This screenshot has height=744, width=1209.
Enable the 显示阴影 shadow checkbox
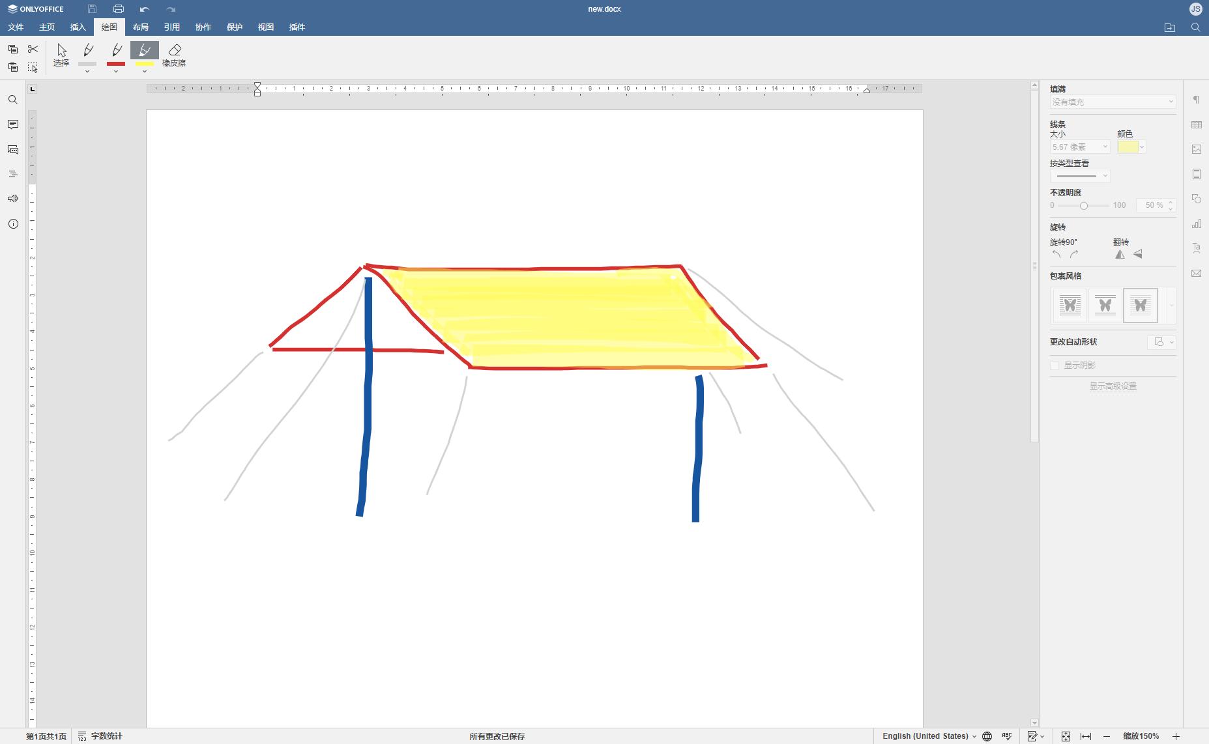[x=1055, y=365]
